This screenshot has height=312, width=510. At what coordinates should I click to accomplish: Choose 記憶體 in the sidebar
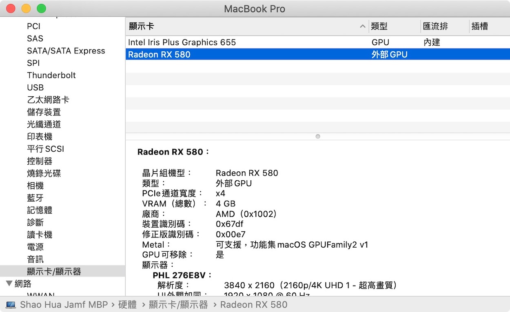[40, 210]
